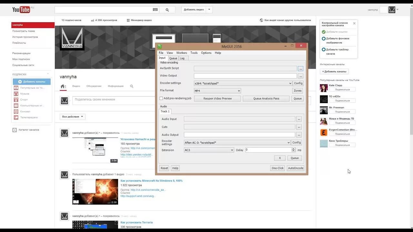Select Добавьте фоновое изображение checklist item
This screenshot has height=232, width=413.
coord(337,40)
